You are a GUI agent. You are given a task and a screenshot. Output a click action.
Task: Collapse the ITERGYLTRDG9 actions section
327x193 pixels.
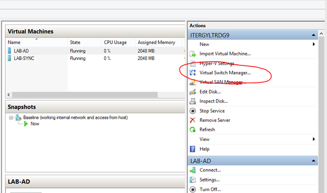(x=313, y=35)
